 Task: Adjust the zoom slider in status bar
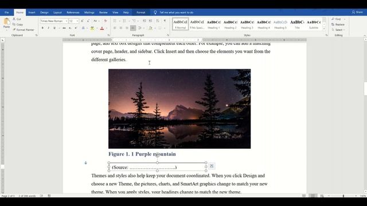(x=343, y=196)
